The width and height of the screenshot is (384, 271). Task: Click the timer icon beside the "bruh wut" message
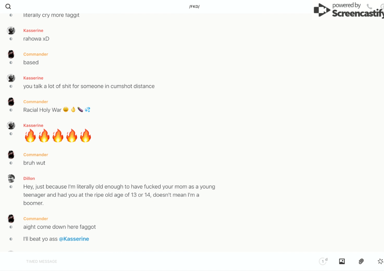pos(11,163)
